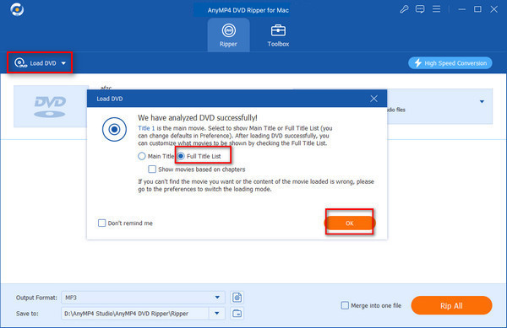
Task: Browse save folder with folder icon
Action: [x=237, y=313]
